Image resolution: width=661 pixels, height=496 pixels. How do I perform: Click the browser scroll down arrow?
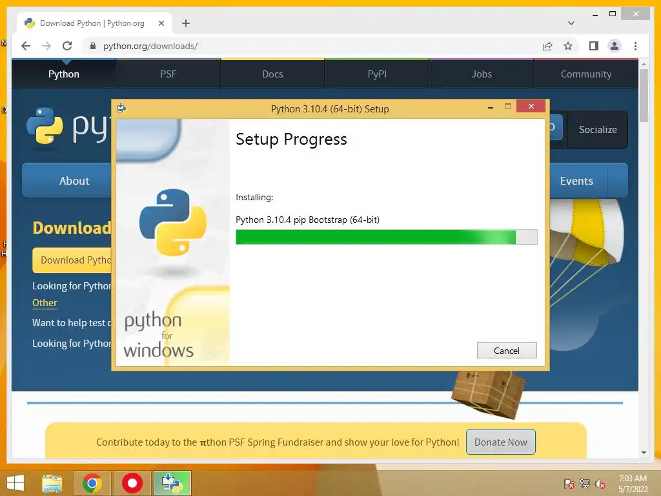644,453
